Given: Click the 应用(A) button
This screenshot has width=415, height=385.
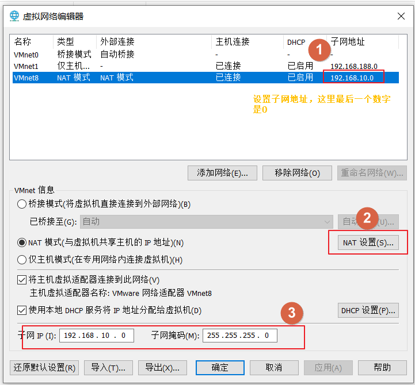Looking at the screenshot, I should coord(328,368).
